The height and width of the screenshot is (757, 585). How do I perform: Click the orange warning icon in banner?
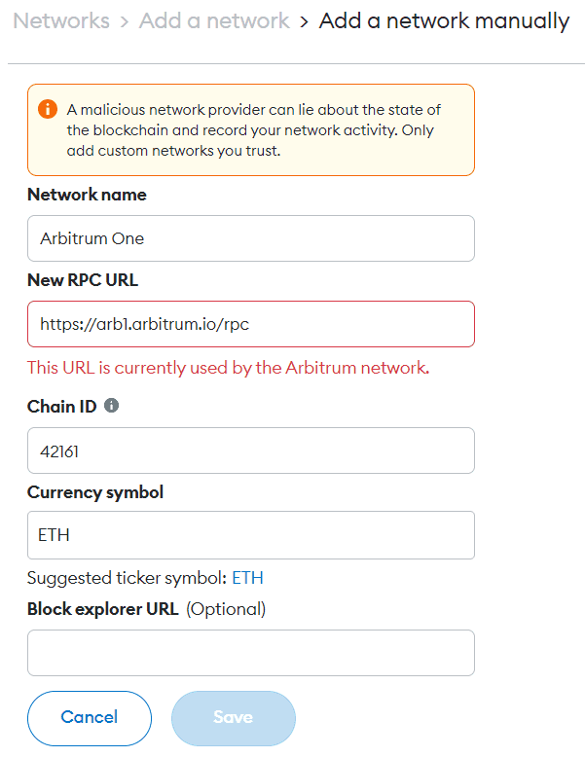point(48,109)
